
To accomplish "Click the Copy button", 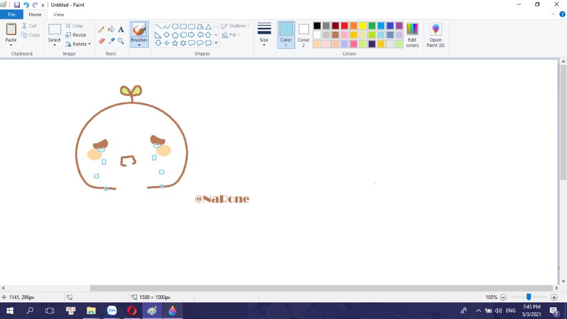I will (x=31, y=35).
